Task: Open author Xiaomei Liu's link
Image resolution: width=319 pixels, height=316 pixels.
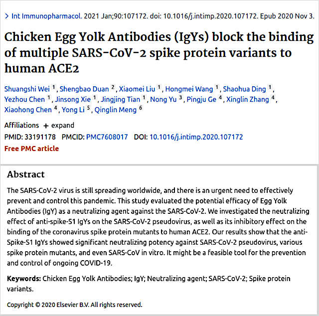Action: (137, 89)
